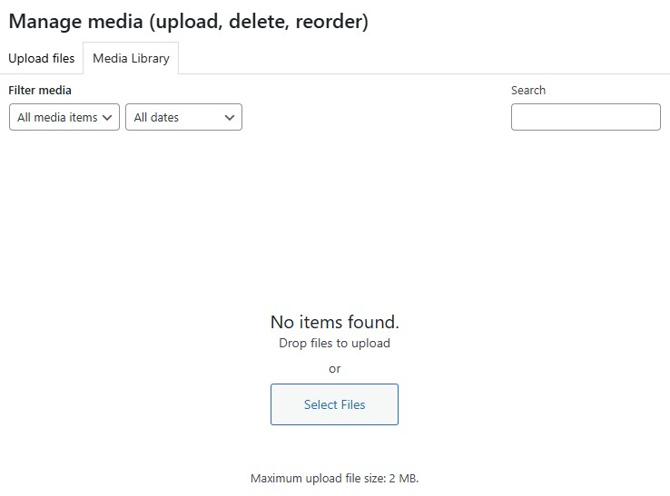Click the Drop files to upload text
The height and width of the screenshot is (496, 670).
pyautogui.click(x=334, y=344)
